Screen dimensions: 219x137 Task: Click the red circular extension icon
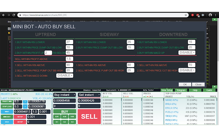click(192, 15)
